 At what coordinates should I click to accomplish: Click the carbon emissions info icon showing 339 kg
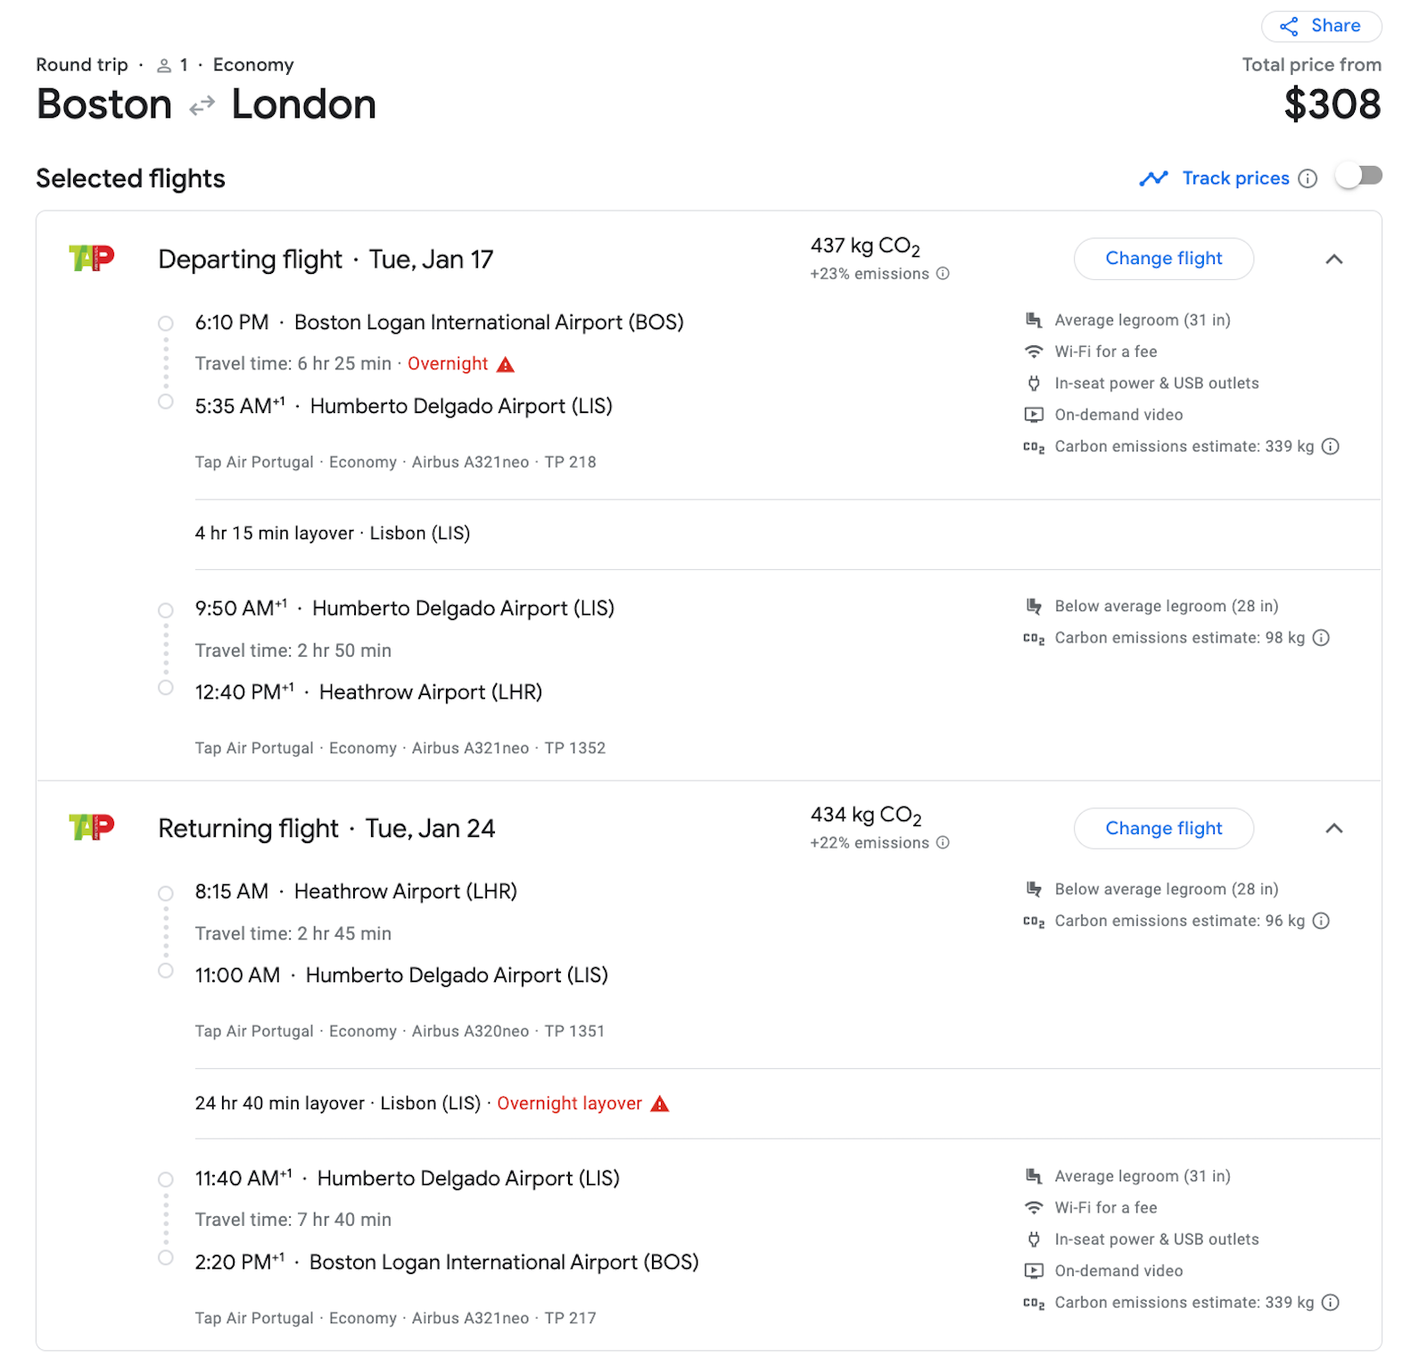tap(1331, 446)
